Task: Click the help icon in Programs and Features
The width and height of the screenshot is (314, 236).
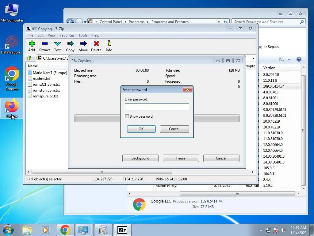Action: (x=299, y=59)
